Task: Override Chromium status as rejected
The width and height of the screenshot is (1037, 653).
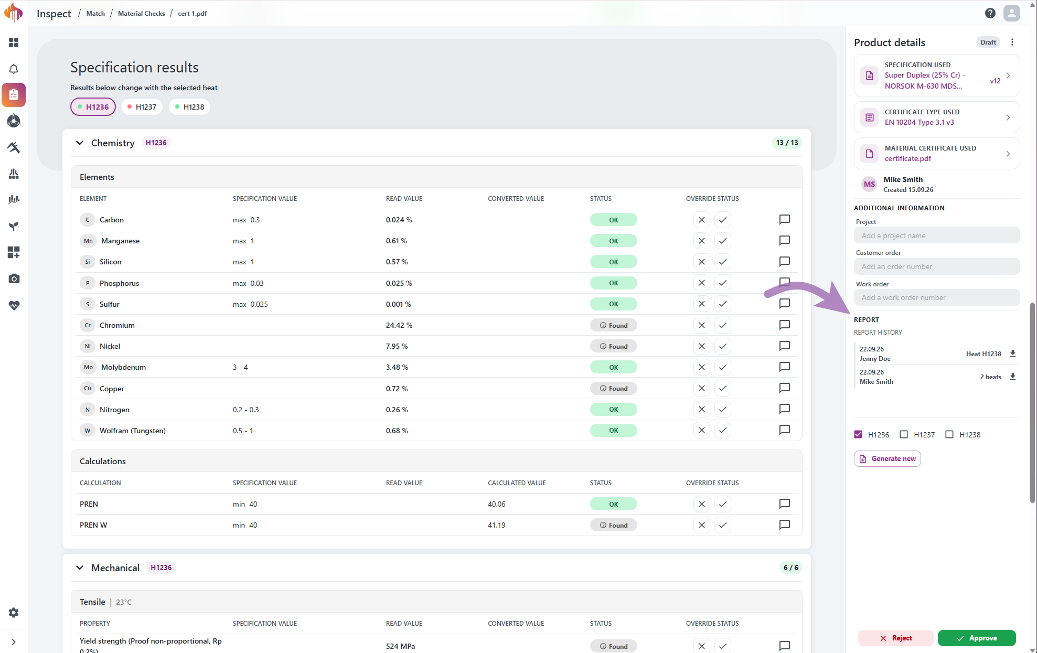Action: coord(701,325)
